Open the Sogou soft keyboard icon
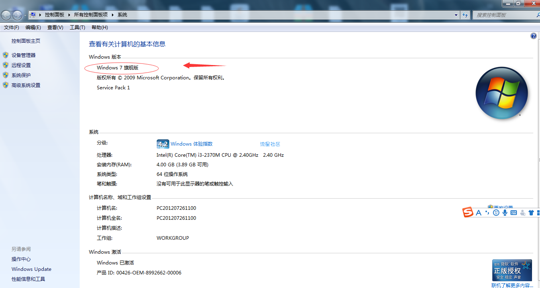 (x=514, y=213)
